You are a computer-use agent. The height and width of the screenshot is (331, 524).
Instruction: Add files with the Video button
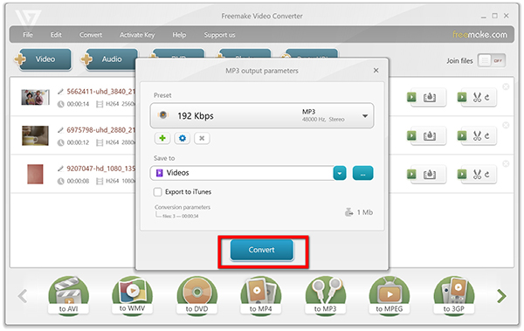tap(45, 59)
